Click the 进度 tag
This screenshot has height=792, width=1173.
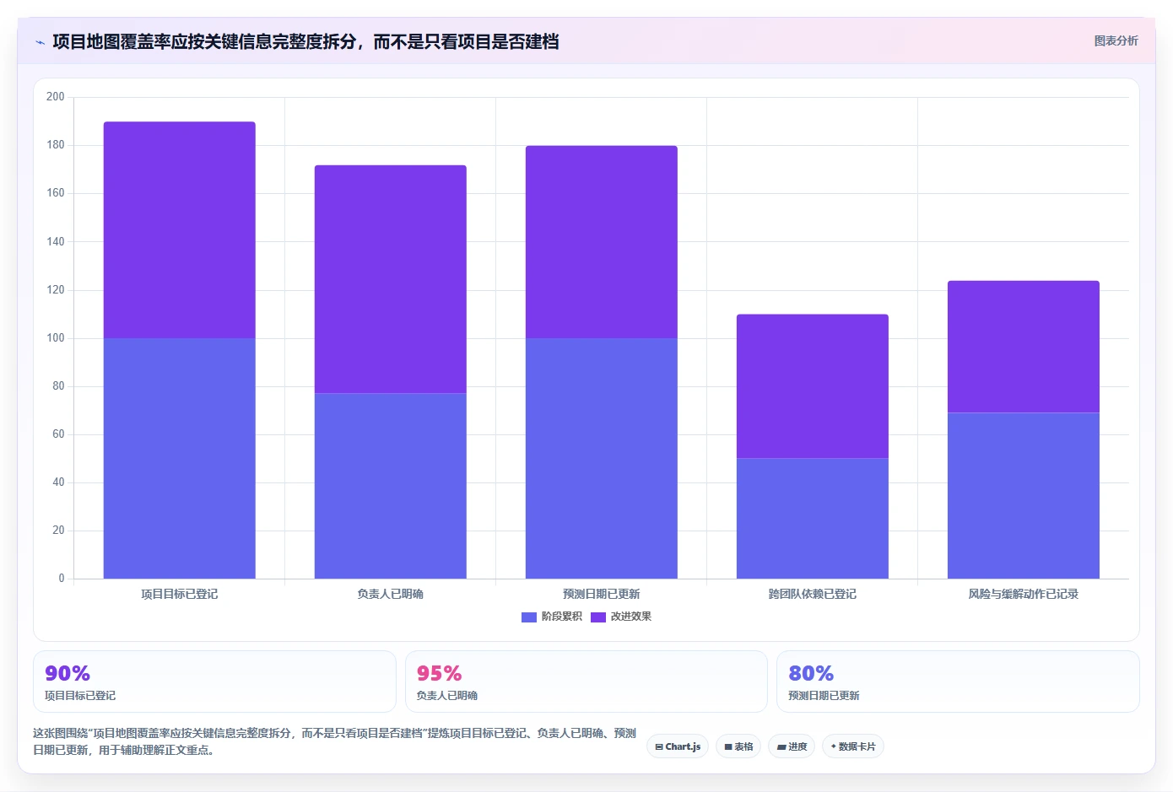point(792,746)
